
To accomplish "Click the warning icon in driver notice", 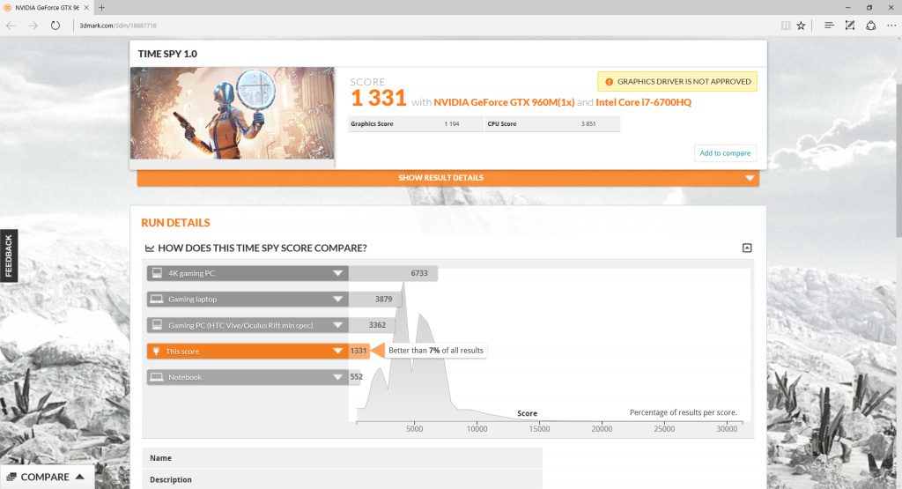I will 609,82.
